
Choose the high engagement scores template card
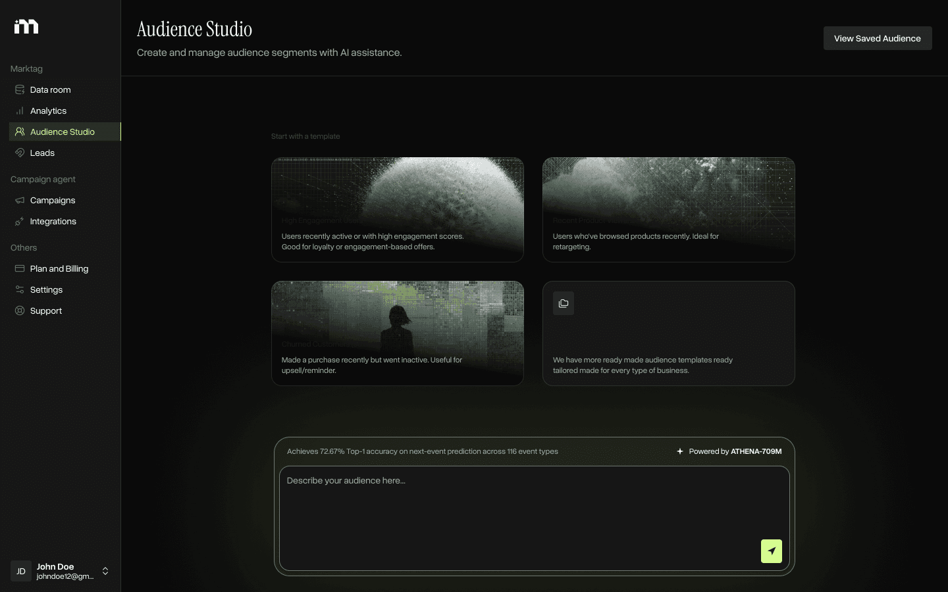(x=398, y=210)
